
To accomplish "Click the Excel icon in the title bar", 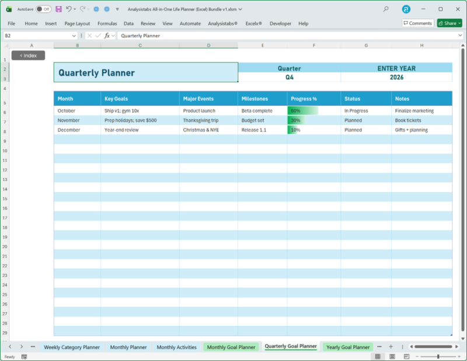I will [9, 9].
